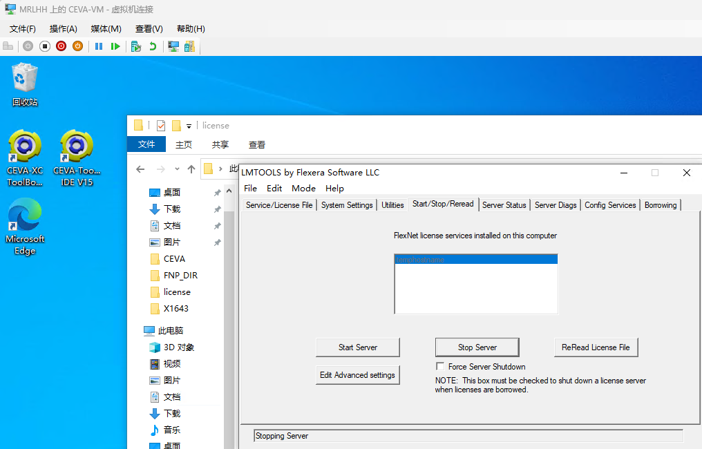
Task: Select the Microsoft Edge desktop icon
Action: pos(25,227)
